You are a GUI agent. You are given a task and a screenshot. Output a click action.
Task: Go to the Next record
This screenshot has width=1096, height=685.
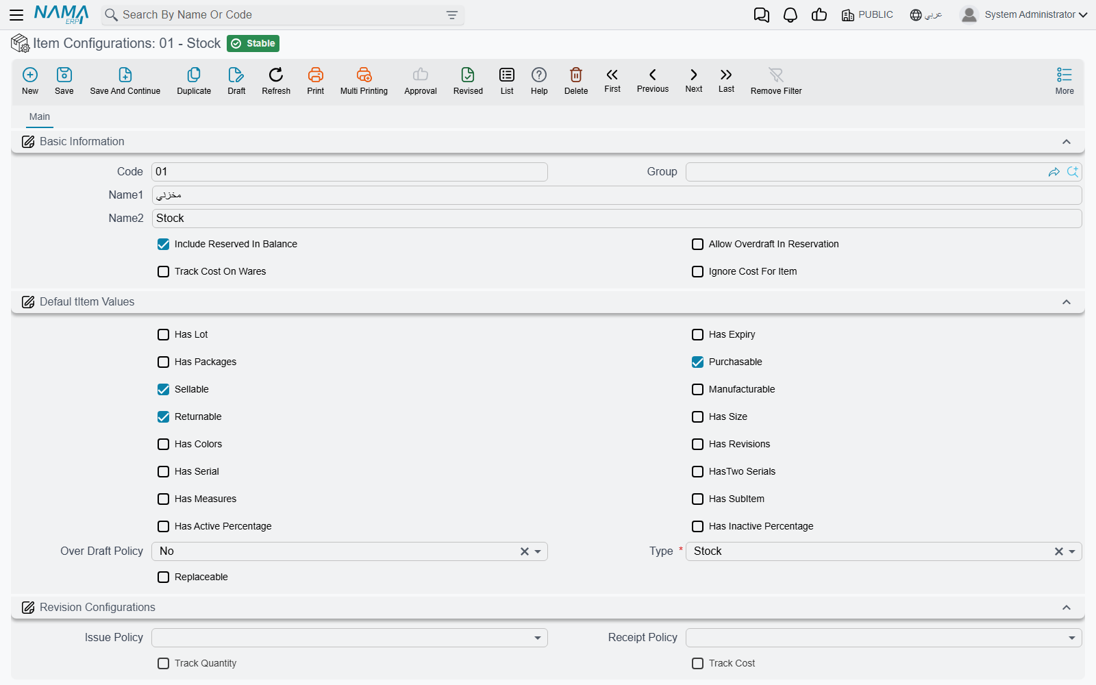694,80
